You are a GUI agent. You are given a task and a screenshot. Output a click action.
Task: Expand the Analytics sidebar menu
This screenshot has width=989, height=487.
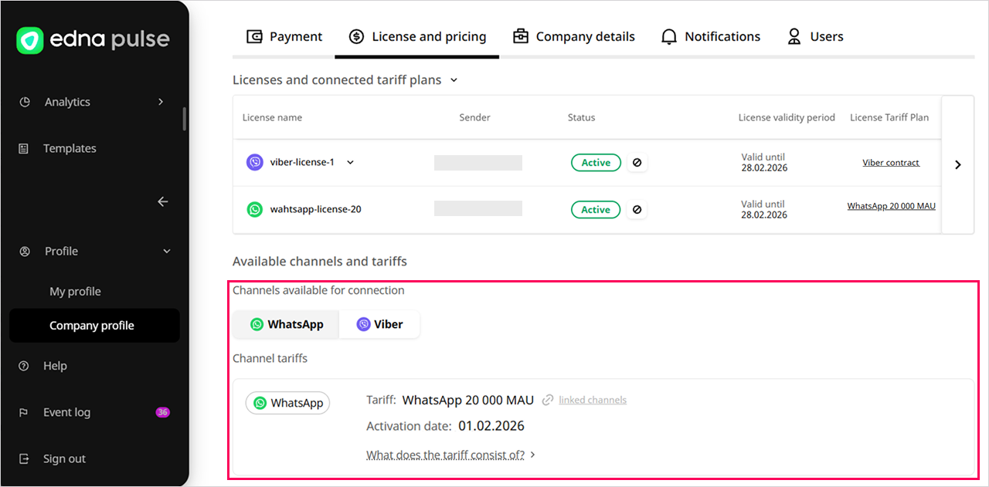(161, 102)
